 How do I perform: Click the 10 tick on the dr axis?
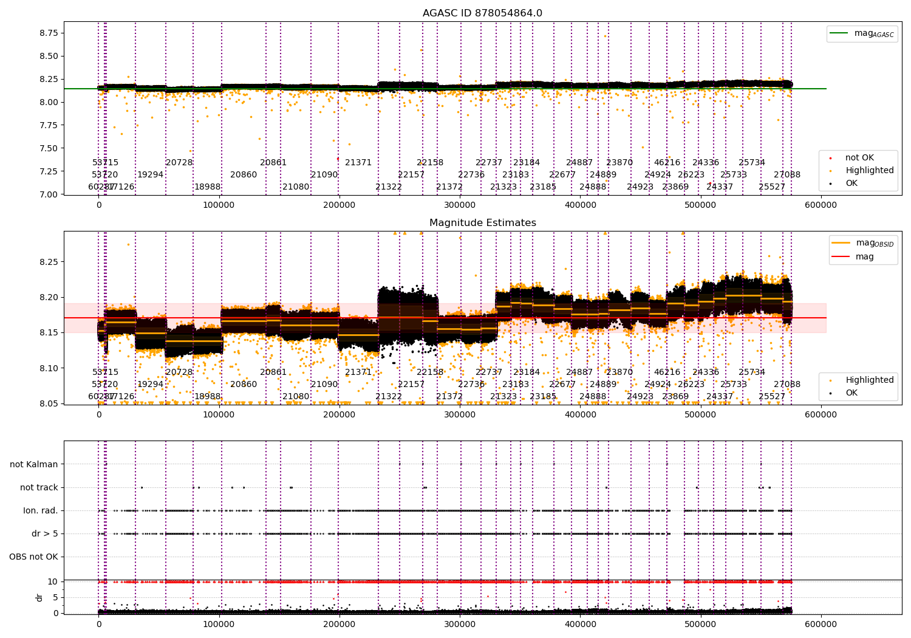point(53,581)
